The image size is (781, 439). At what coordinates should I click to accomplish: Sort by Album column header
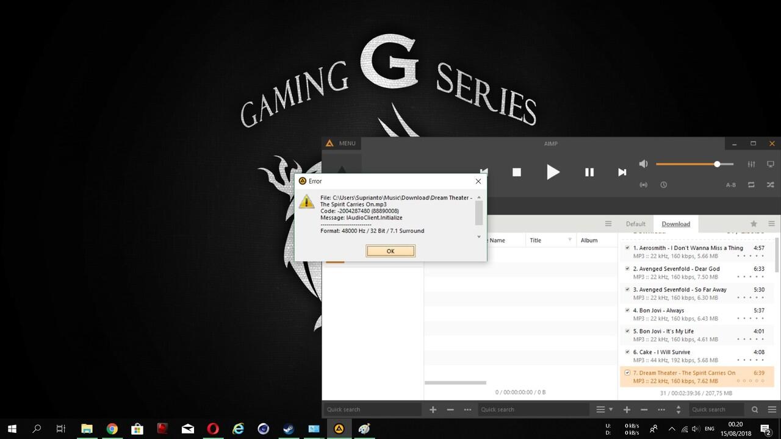[589, 240]
